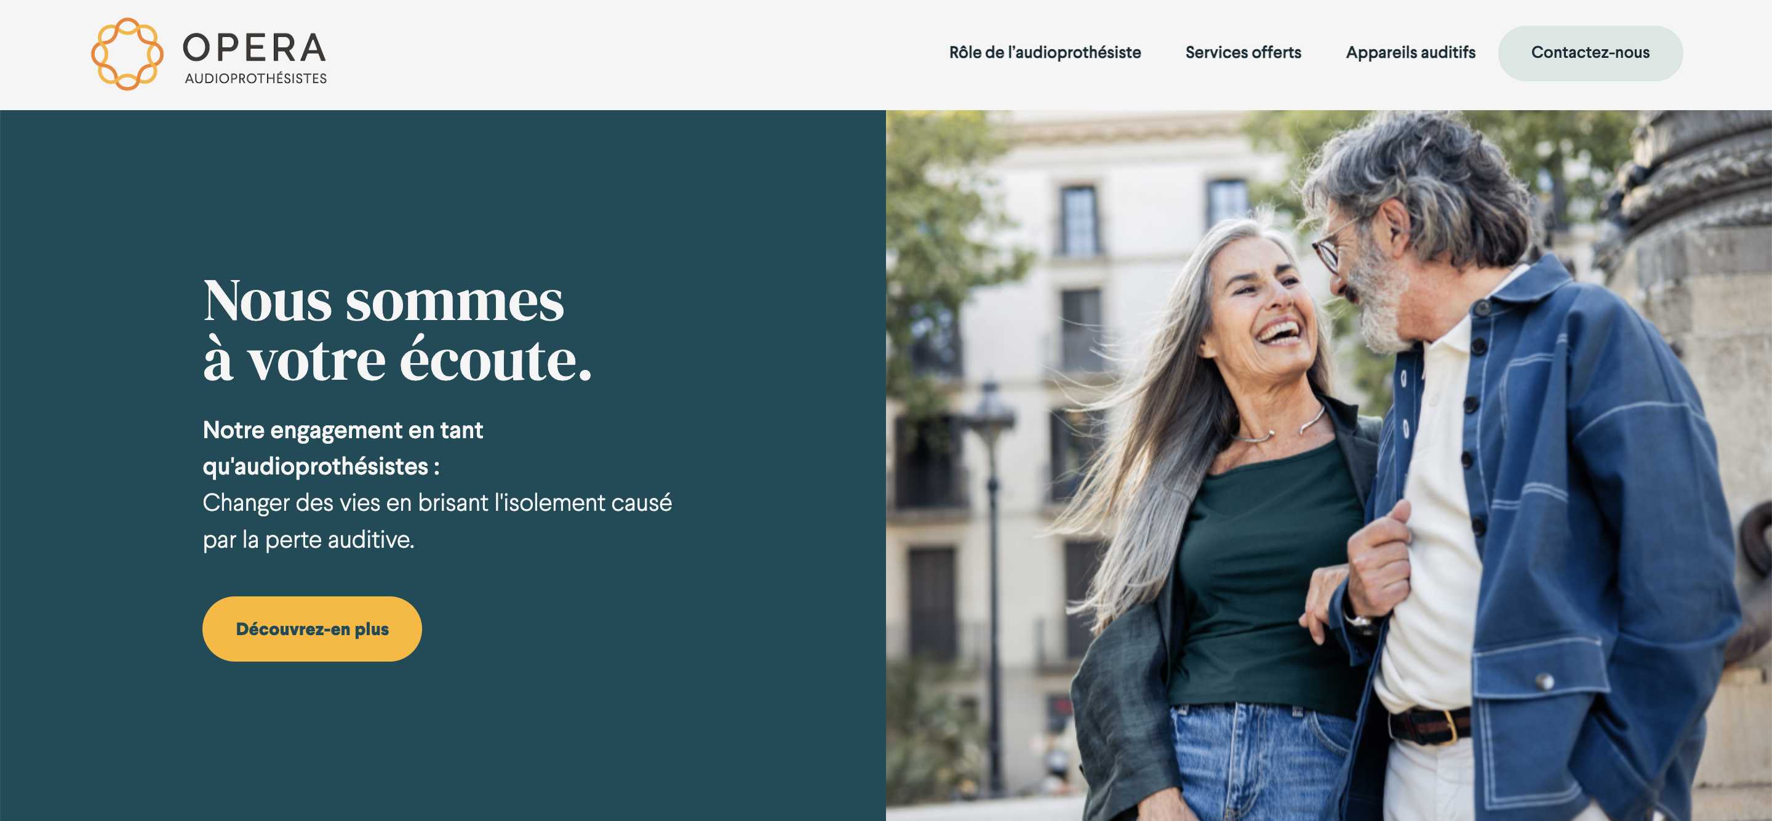The image size is (1772, 821).
Task: Click the AUDIOPROTHÉSISTES tagline under logo
Action: pyautogui.click(x=256, y=78)
